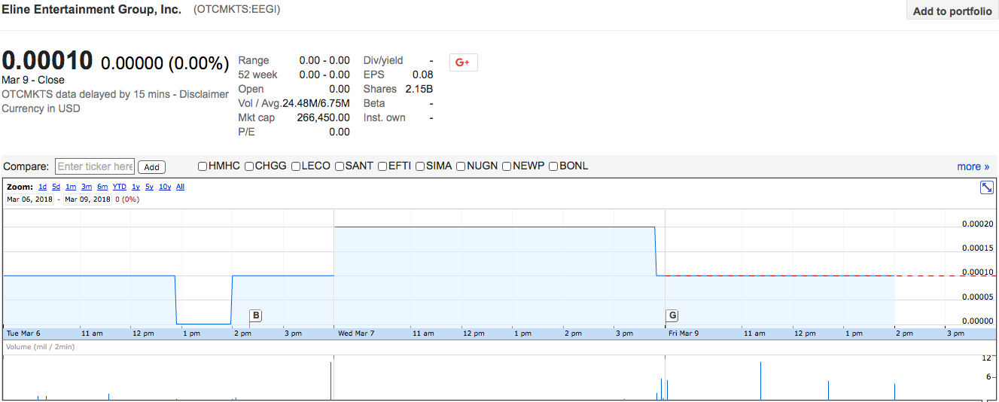Select YTD chart zoom range
This screenshot has height=402, width=999.
(120, 187)
